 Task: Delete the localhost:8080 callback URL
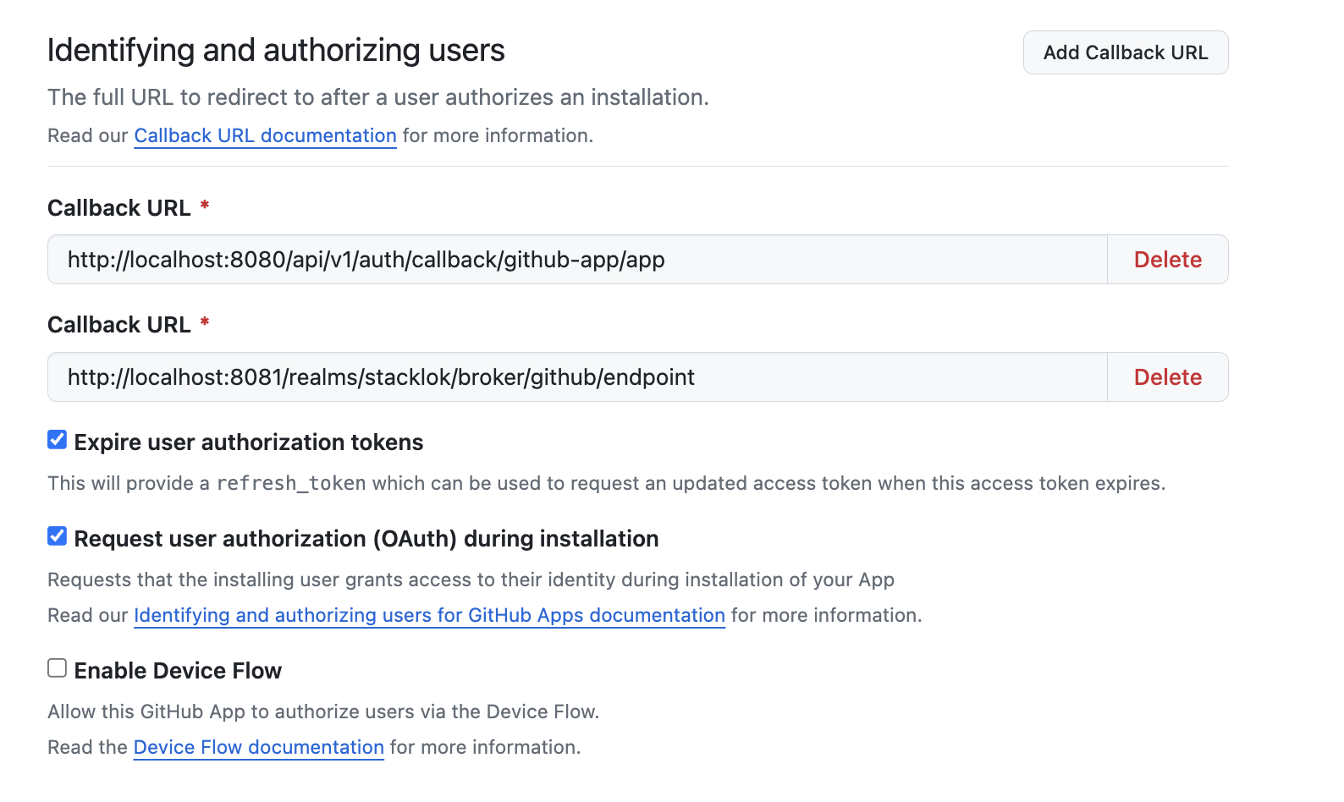tap(1168, 260)
